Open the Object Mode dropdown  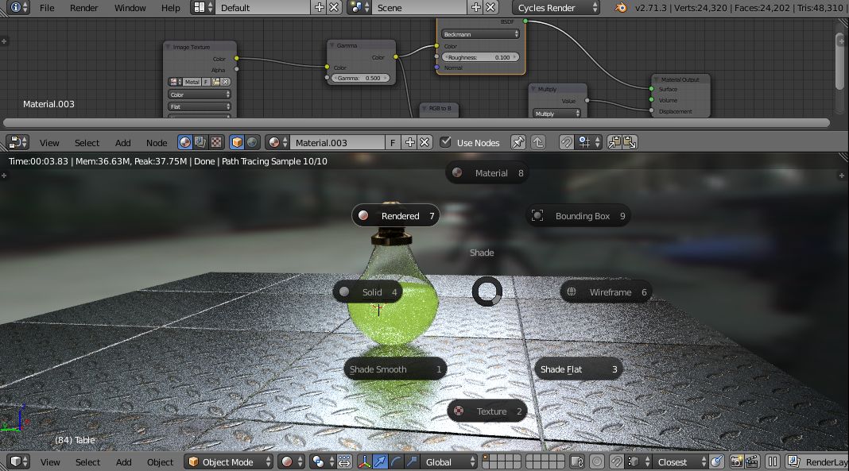pyautogui.click(x=228, y=461)
